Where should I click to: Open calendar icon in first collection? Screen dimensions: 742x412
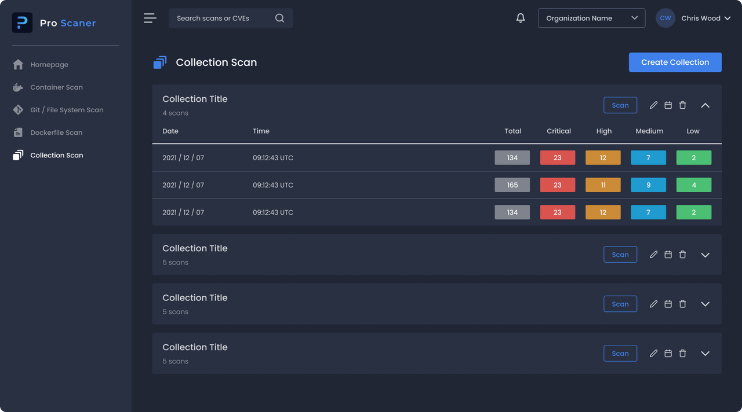(668, 105)
